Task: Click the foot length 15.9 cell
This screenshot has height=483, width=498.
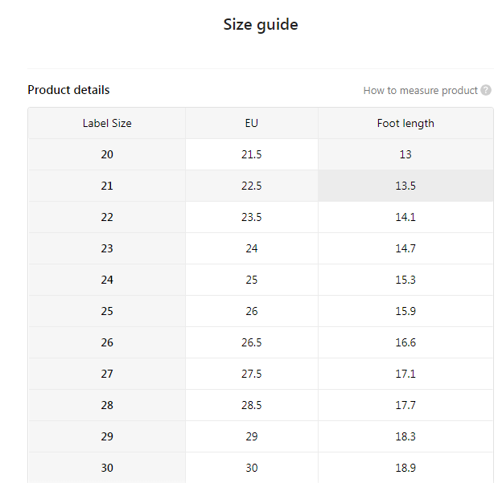Action: 405,311
